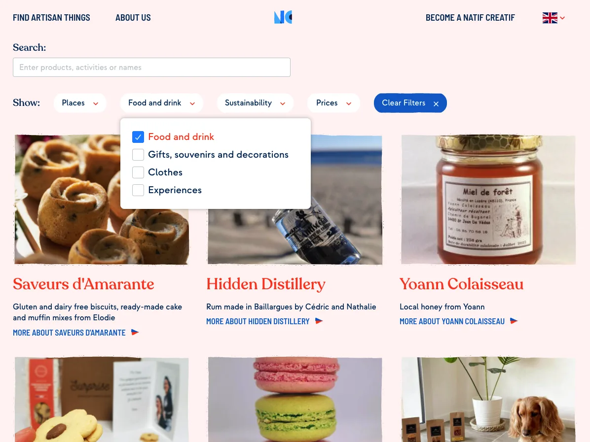Click Become a Natif Creatif link
The height and width of the screenshot is (442, 590).
470,18
